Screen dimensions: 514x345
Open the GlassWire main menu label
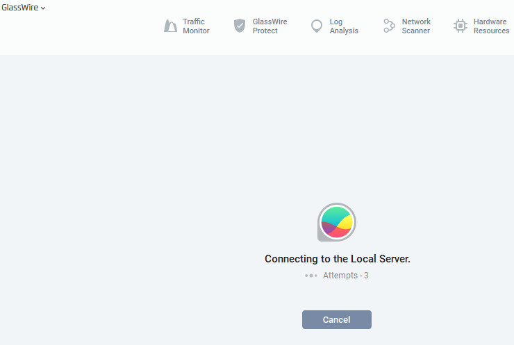19,8
